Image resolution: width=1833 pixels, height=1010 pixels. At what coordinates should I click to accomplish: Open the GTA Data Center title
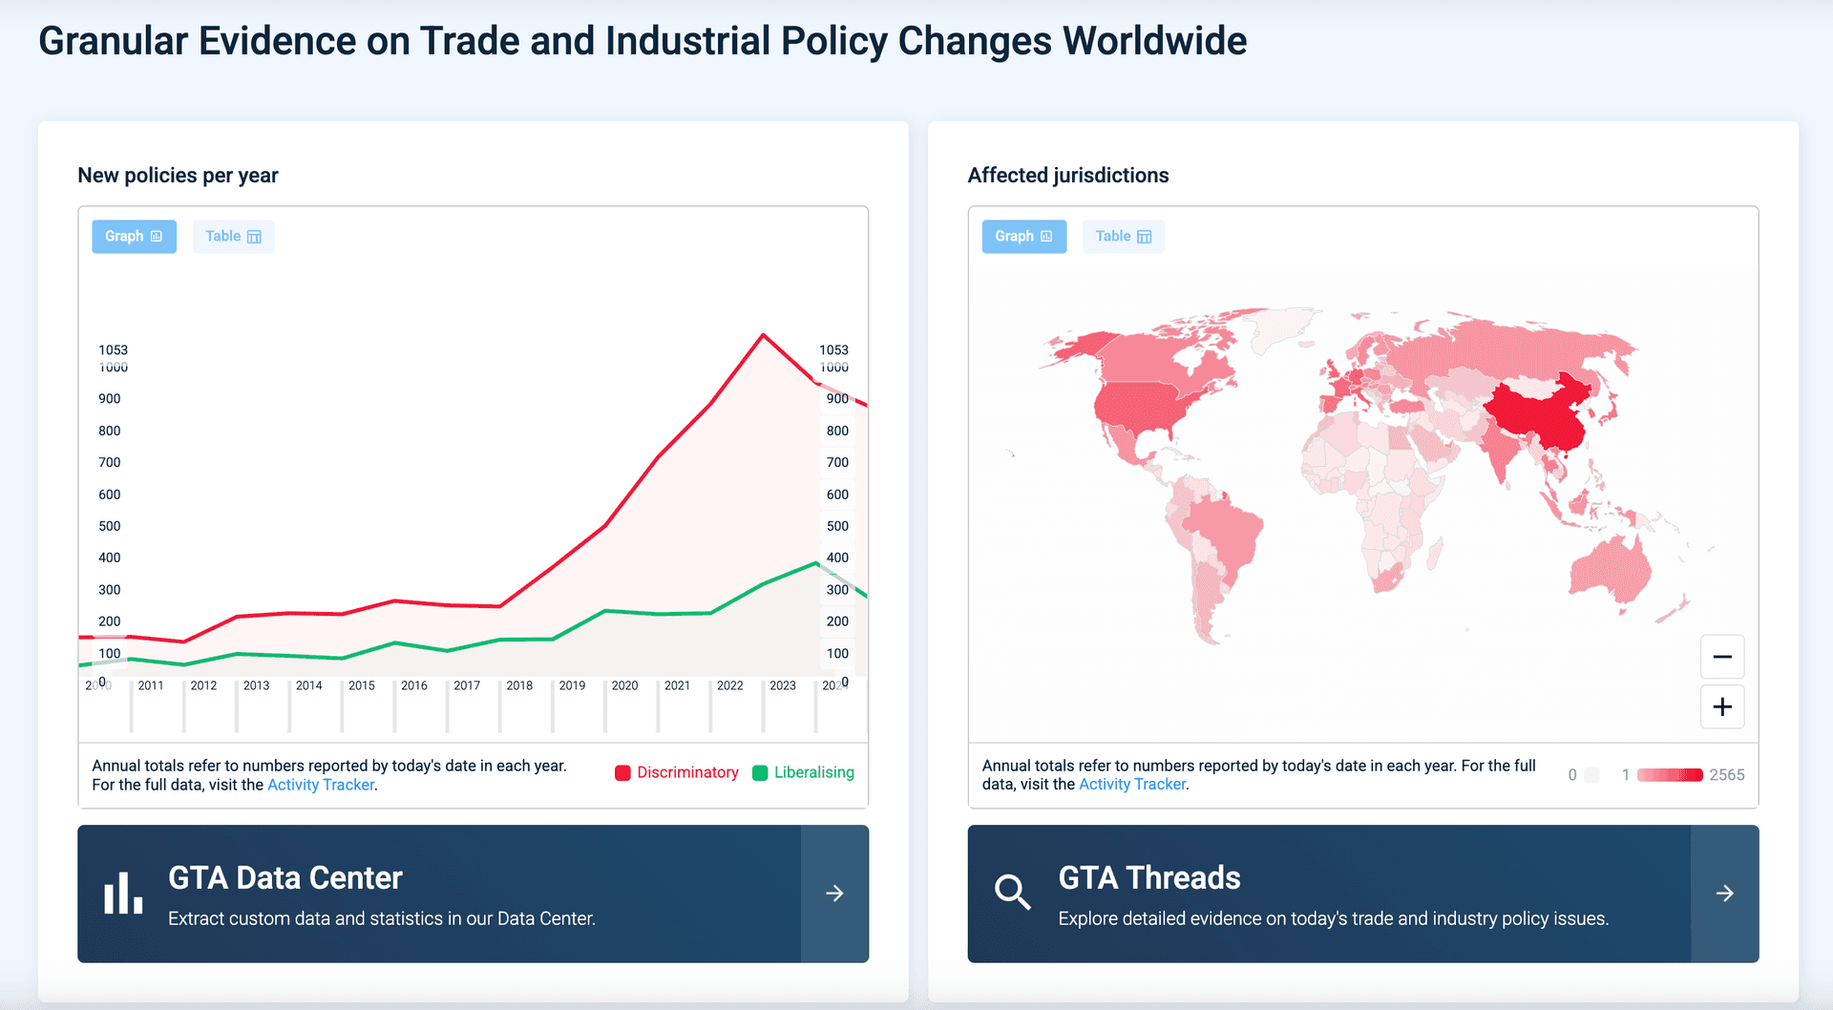pyautogui.click(x=285, y=877)
